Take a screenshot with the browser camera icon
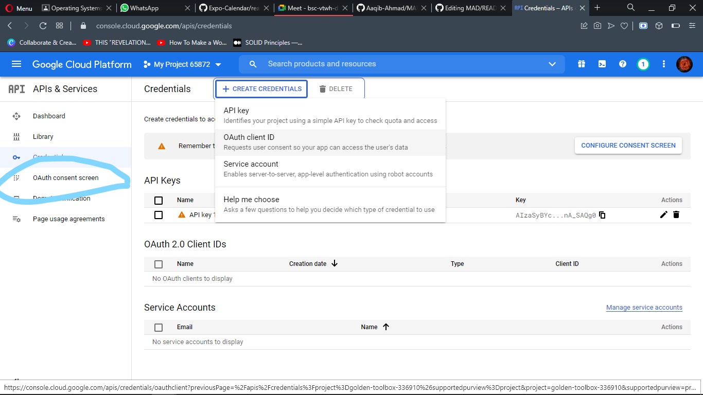 [x=597, y=25]
